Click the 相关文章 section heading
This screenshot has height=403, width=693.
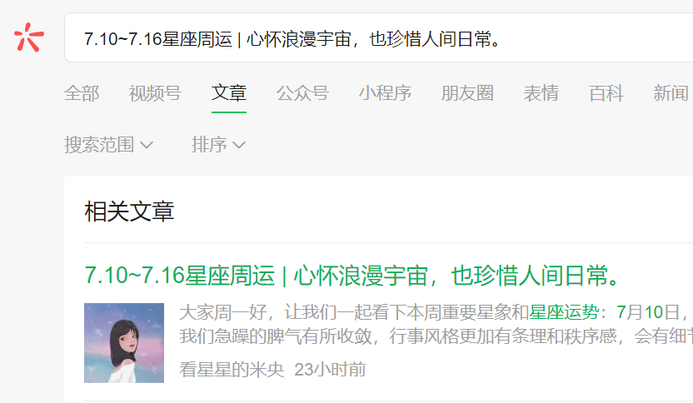click(129, 211)
